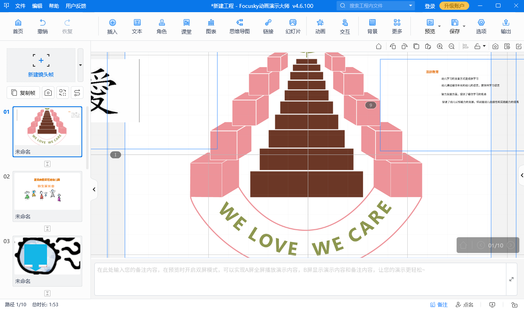Open the 图表 chart tool
This screenshot has height=309, width=524.
[x=211, y=26]
